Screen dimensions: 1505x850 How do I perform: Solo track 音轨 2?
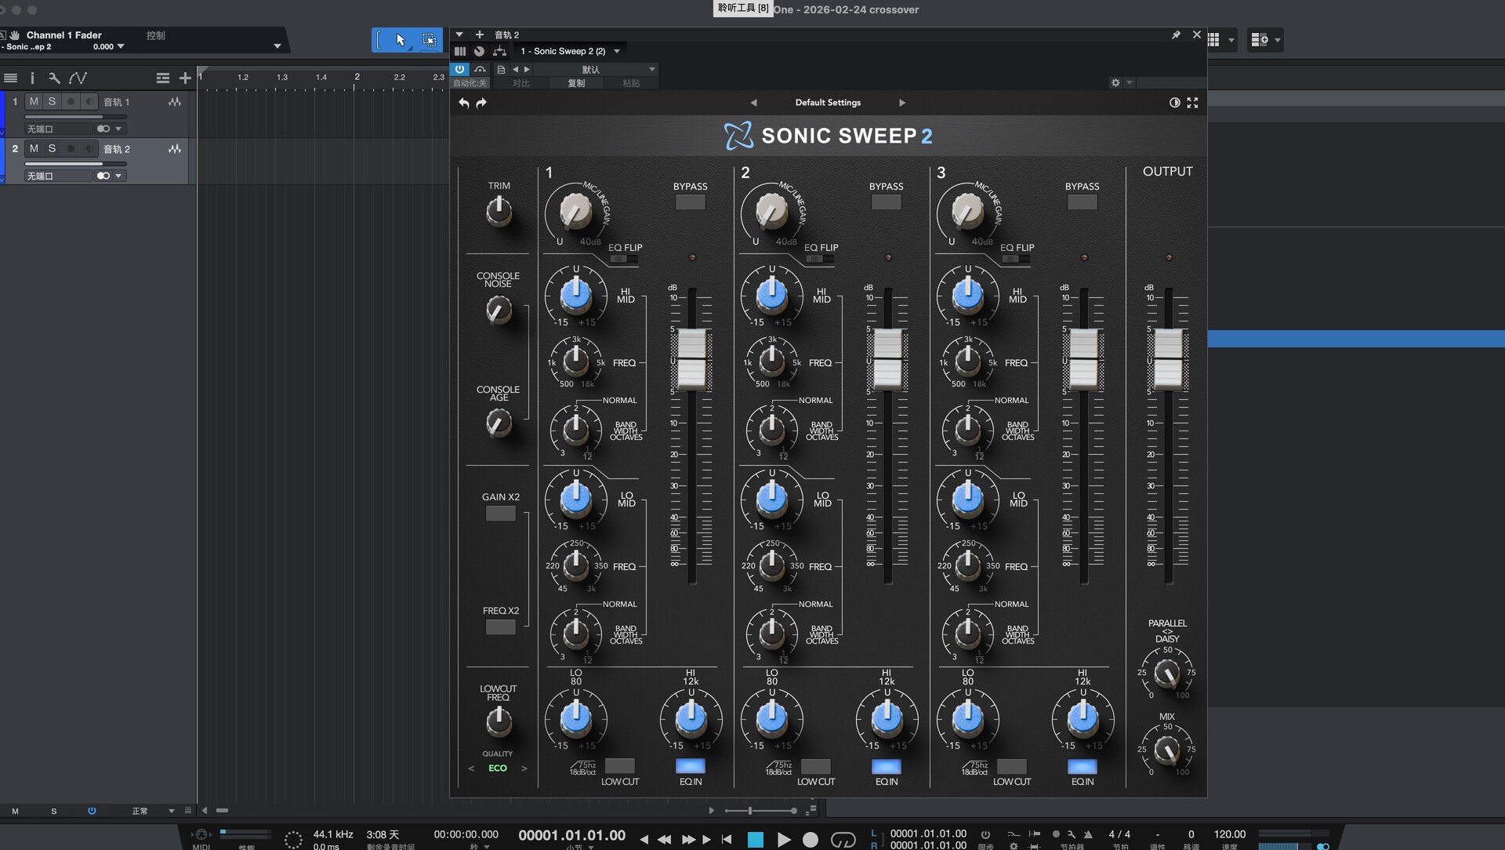[x=52, y=148]
